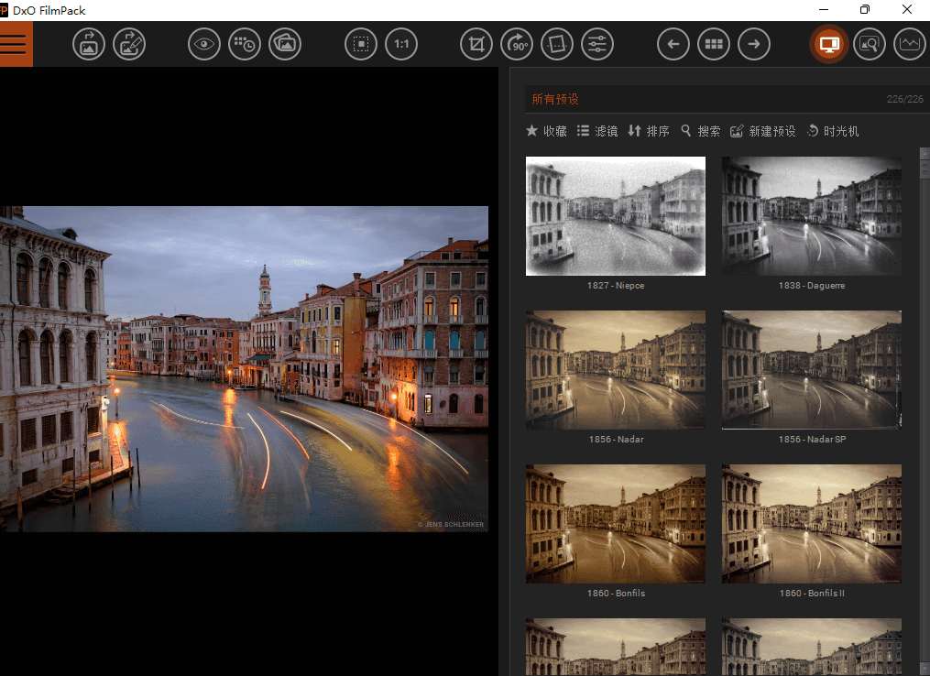Image resolution: width=930 pixels, height=676 pixels.
Task: Select the crop tool icon
Action: click(476, 44)
